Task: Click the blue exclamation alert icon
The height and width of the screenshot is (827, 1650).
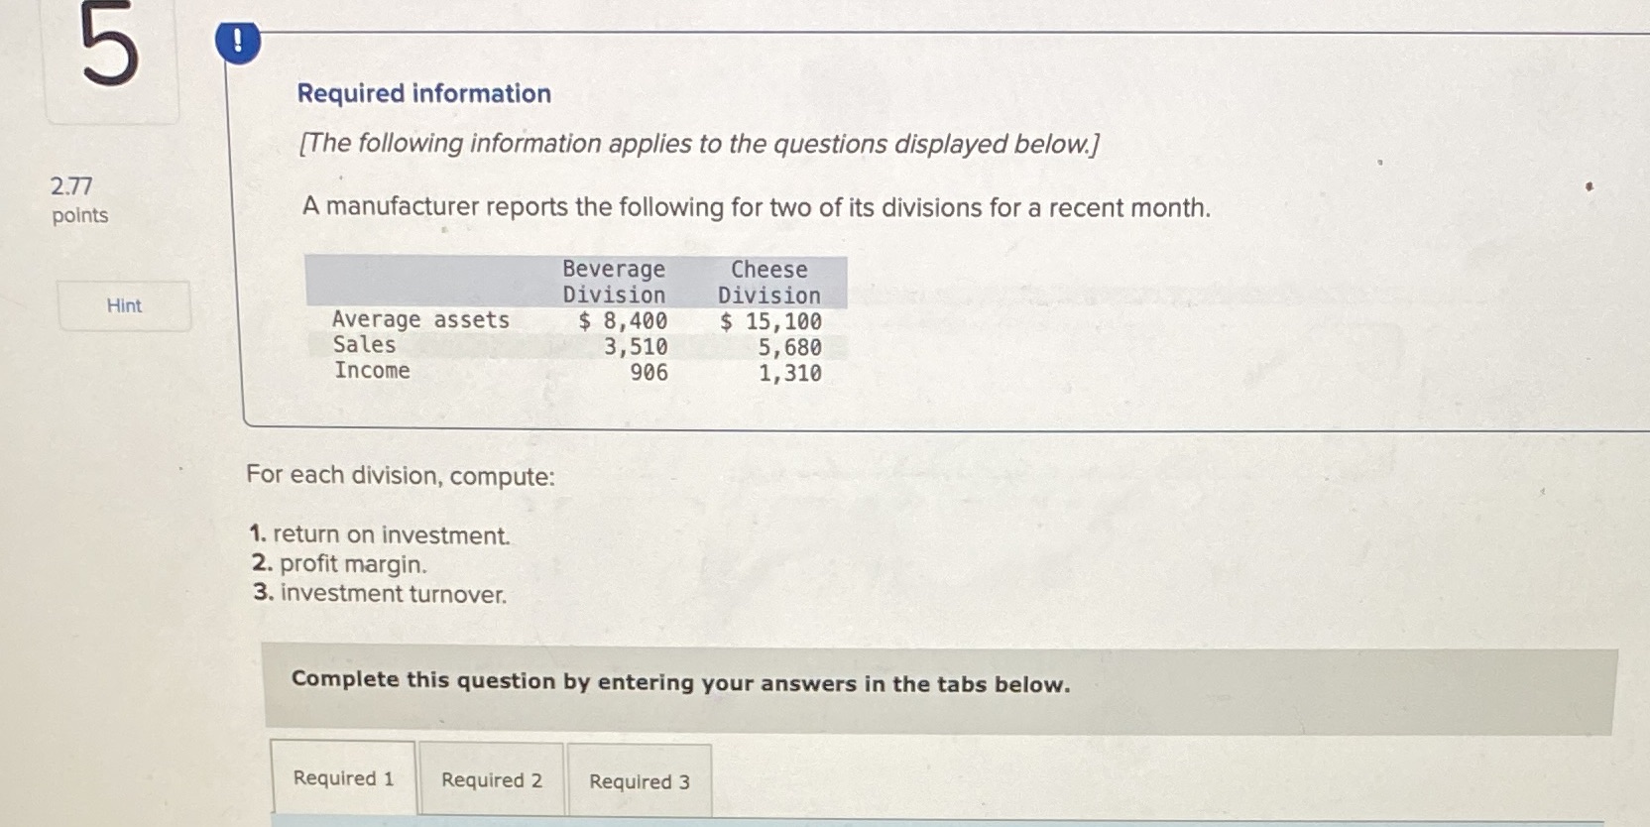Action: coord(238,42)
